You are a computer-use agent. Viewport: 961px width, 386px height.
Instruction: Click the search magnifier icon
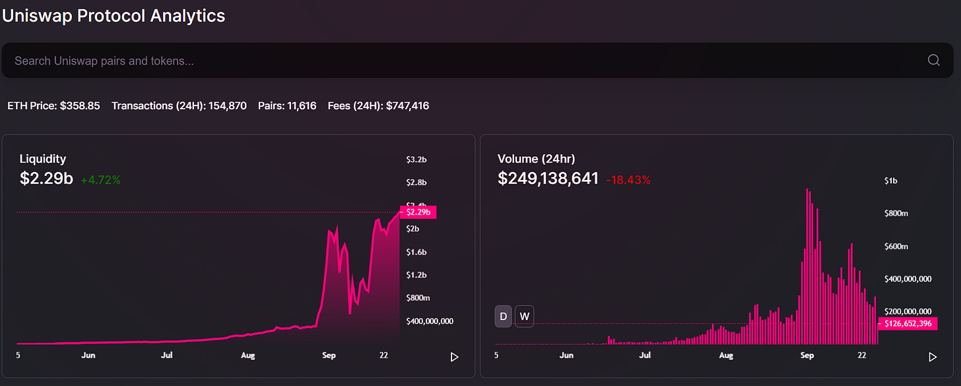(934, 61)
